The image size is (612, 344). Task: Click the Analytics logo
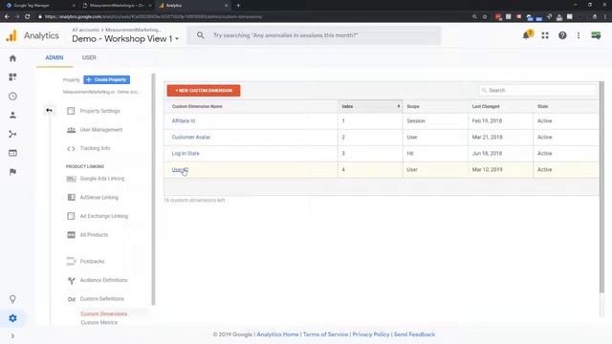tap(11, 35)
